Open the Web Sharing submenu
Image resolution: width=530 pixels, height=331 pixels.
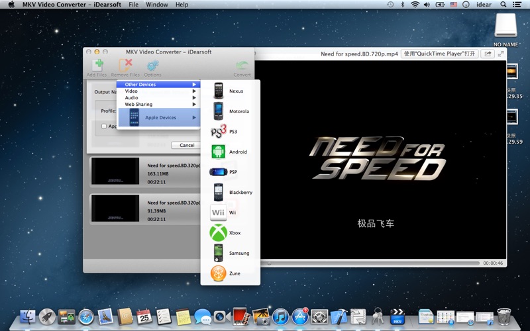[158, 105]
